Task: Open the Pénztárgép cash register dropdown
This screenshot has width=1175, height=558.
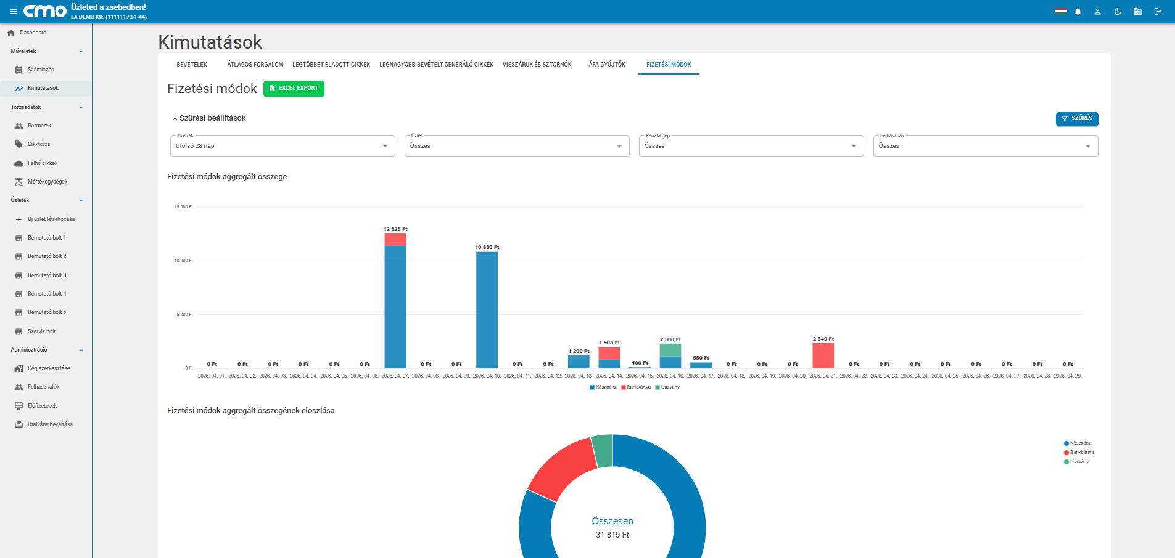Action: click(751, 146)
